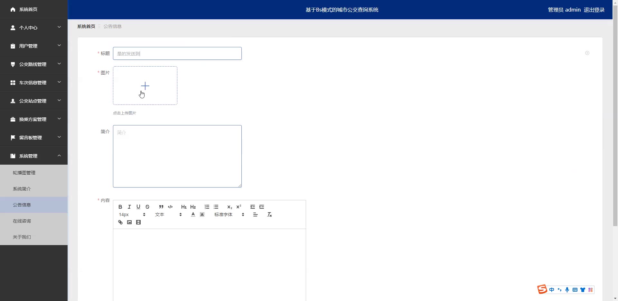The width and height of the screenshot is (618, 301).
Task: Open 系统简介 submenu item
Action: [x=34, y=189]
